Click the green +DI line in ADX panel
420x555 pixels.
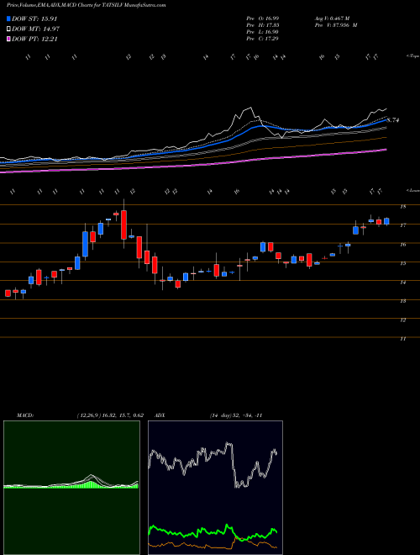(213, 531)
